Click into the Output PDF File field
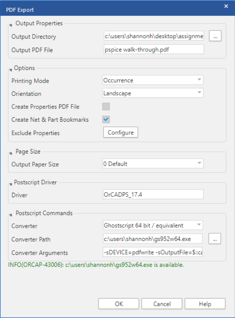Screen dimensions: 235x318 (154, 49)
